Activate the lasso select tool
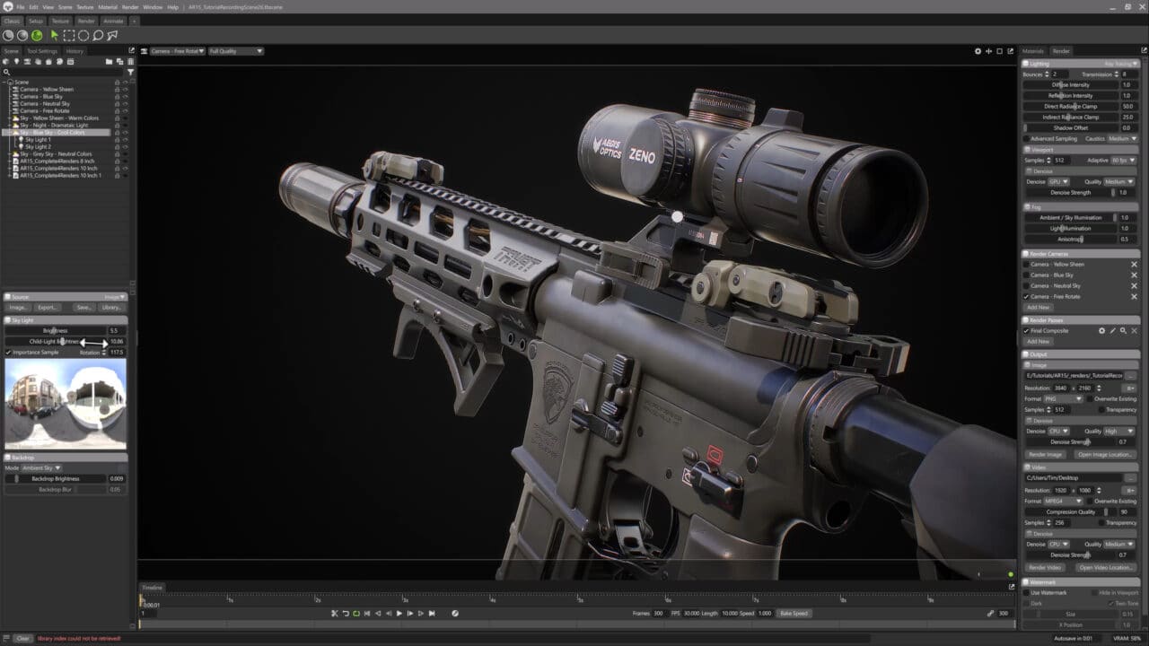 click(98, 36)
